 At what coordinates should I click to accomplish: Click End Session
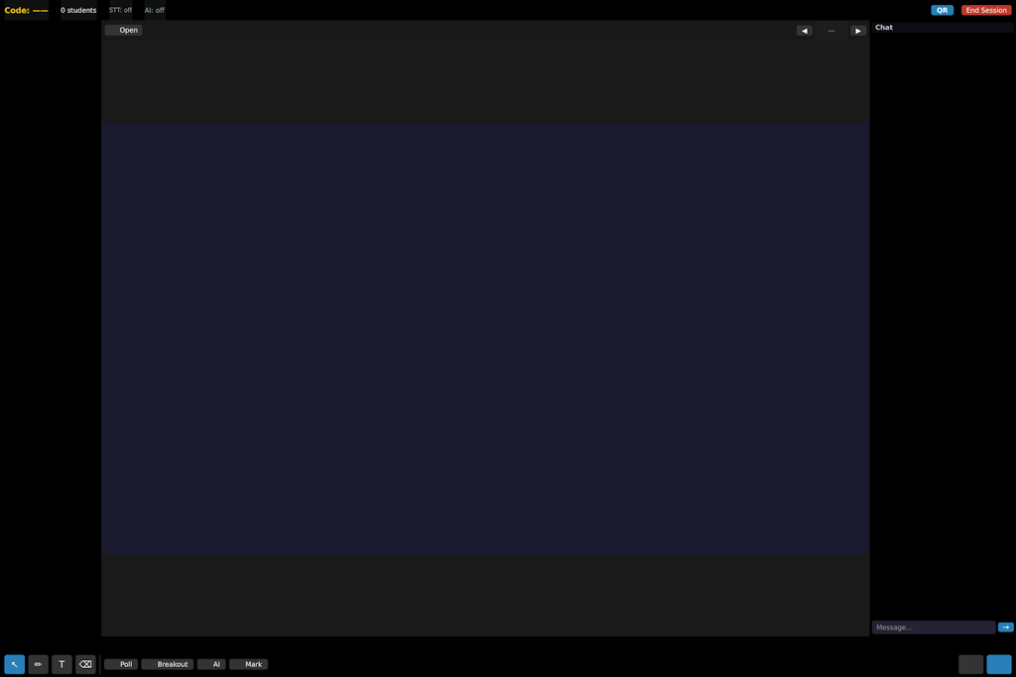point(985,10)
